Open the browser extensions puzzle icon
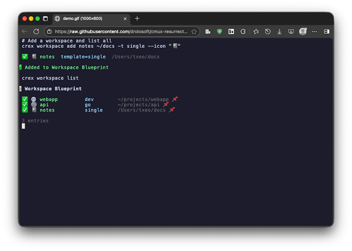The width and height of the screenshot is (352, 251). [243, 31]
